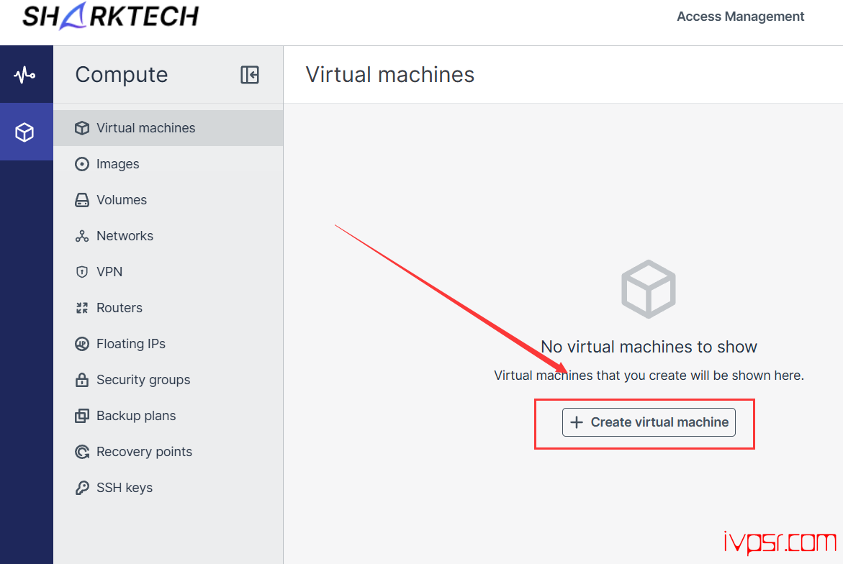The width and height of the screenshot is (843, 564).
Task: Open the Volumes section
Action: click(x=122, y=200)
